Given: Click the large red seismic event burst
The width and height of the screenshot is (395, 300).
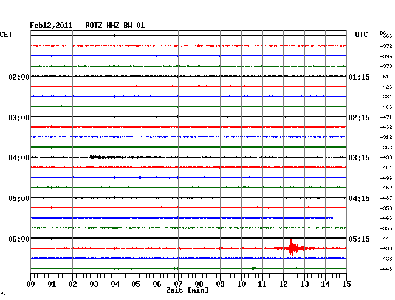Looking at the screenshot, I should click(x=294, y=248).
